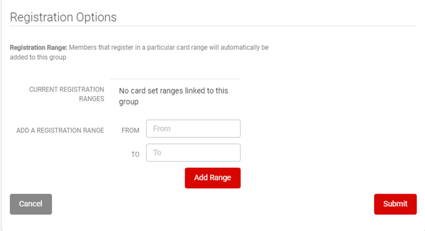Viewport: 425px width, 231px height.
Task: Click the From card number input field
Action: [x=193, y=129]
